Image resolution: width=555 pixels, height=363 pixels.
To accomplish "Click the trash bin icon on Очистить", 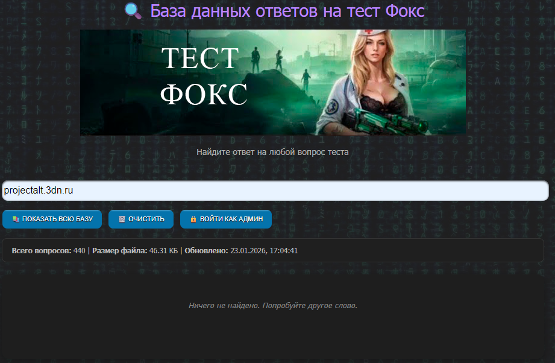I will coord(122,219).
